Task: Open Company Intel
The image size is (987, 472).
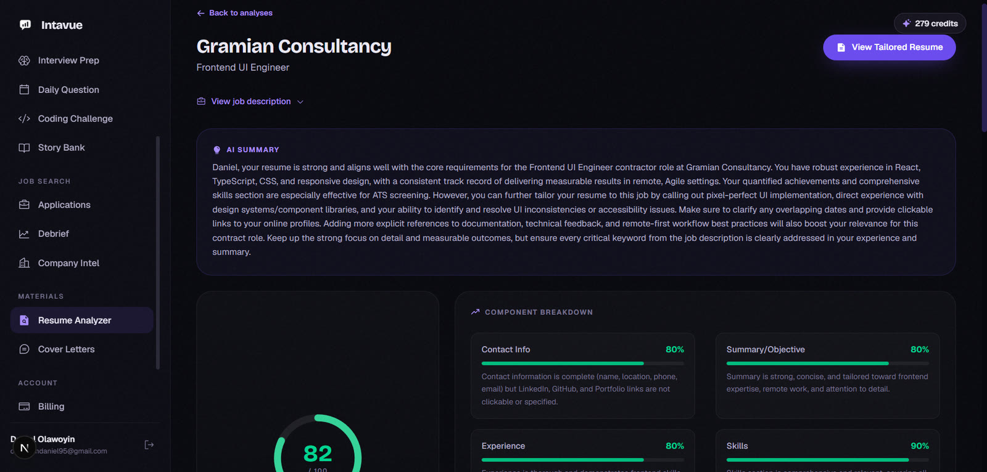Action: click(81, 263)
